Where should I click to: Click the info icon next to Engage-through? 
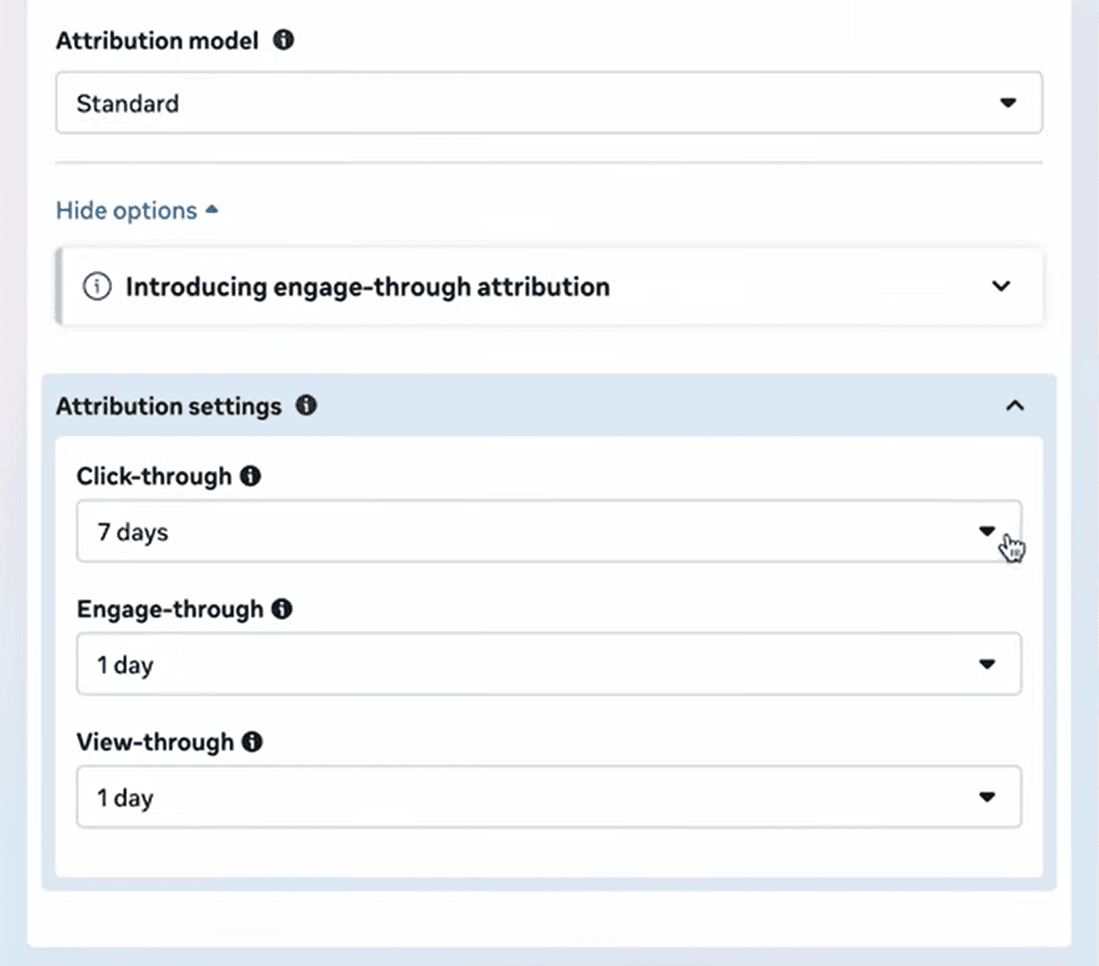tap(282, 609)
